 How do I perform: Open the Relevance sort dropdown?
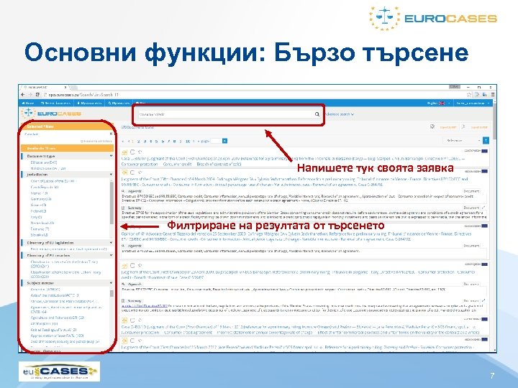pyautogui.click(x=461, y=141)
